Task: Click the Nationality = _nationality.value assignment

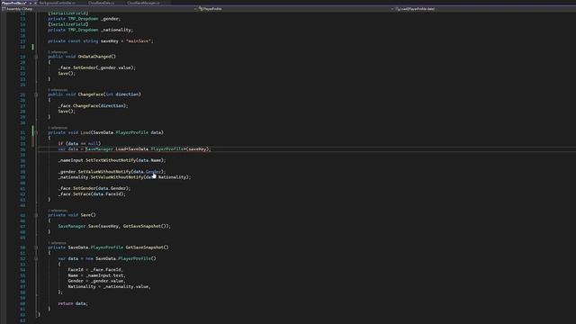Action: 109,286
